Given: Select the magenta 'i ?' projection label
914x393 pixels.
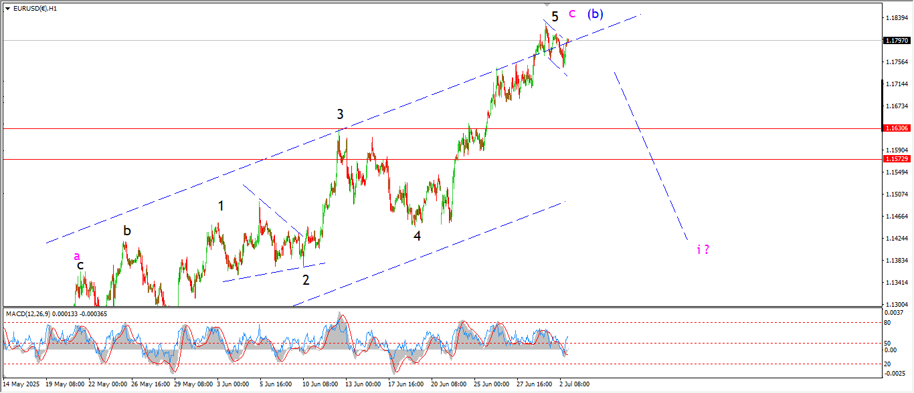Looking at the screenshot, I should coord(703,249).
